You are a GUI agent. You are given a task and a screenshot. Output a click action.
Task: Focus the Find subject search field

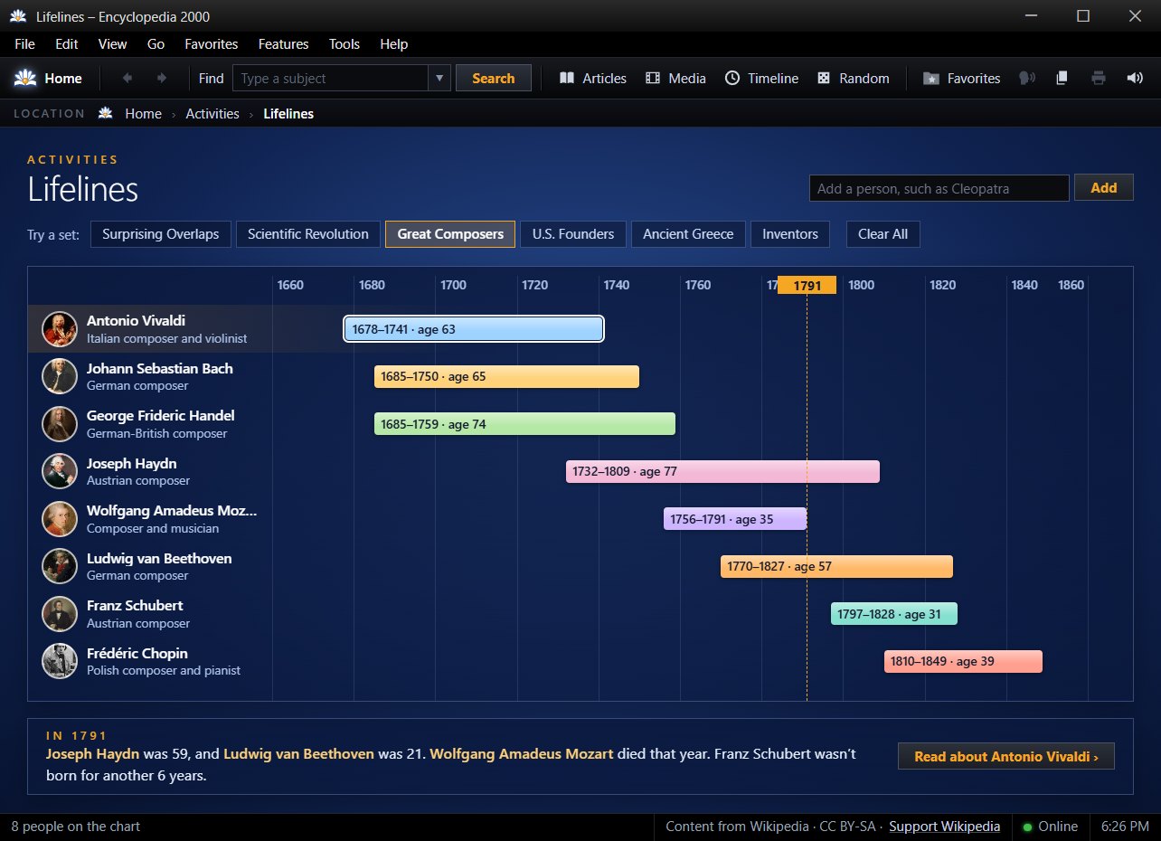[331, 79]
